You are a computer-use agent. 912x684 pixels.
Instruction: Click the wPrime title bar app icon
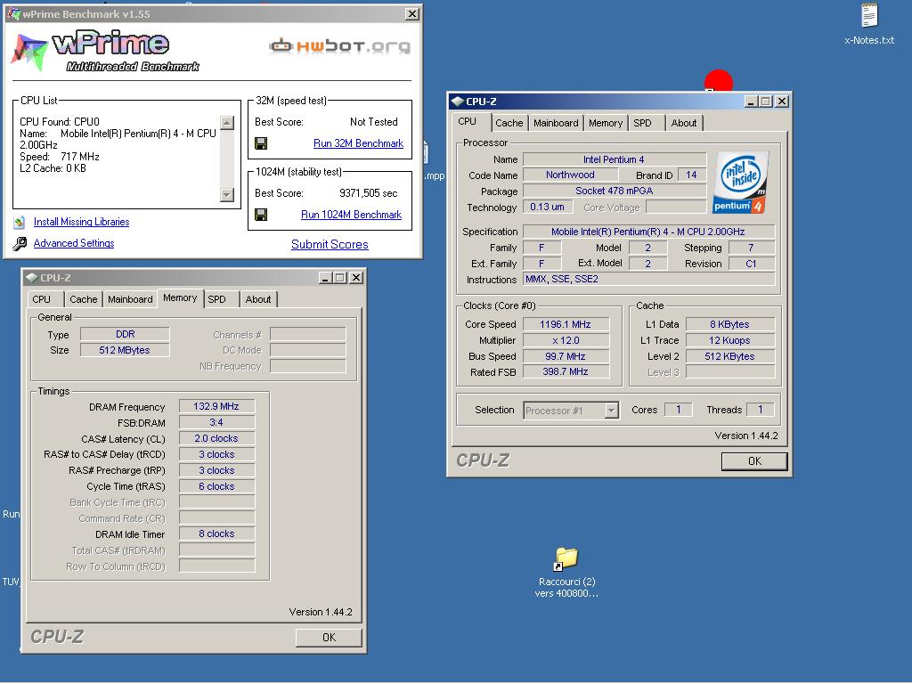coord(13,13)
